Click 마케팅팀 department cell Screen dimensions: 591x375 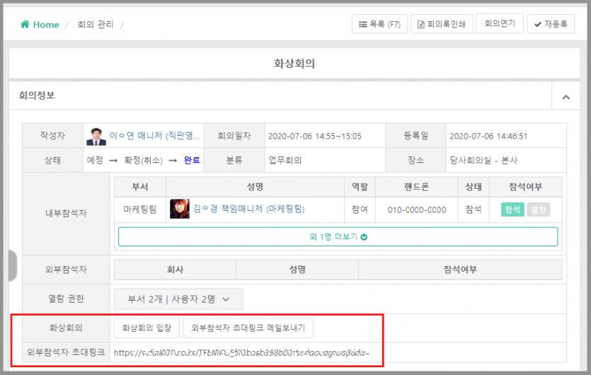(140, 209)
